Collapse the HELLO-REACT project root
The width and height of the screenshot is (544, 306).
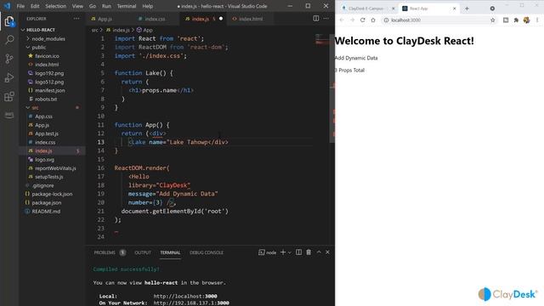pyautogui.click(x=23, y=30)
